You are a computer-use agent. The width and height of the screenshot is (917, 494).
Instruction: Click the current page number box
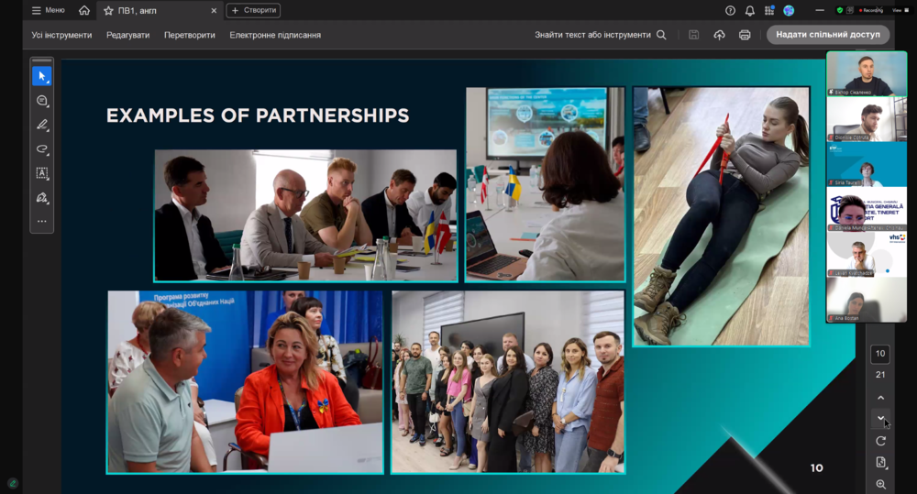[880, 354]
